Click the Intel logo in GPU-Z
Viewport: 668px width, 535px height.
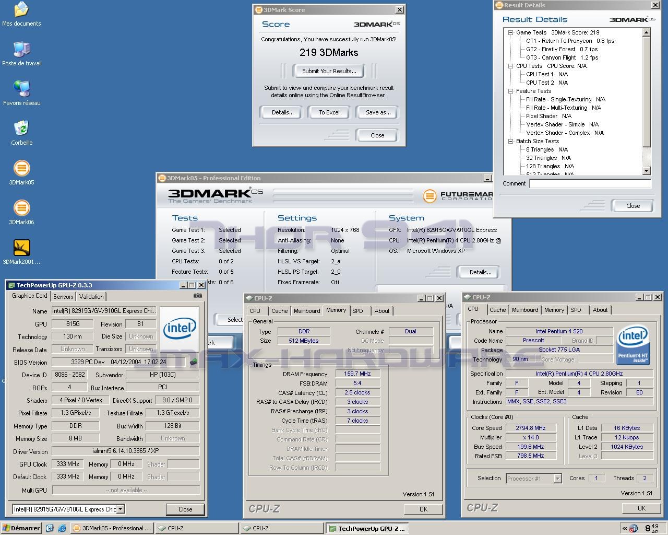coord(180,328)
